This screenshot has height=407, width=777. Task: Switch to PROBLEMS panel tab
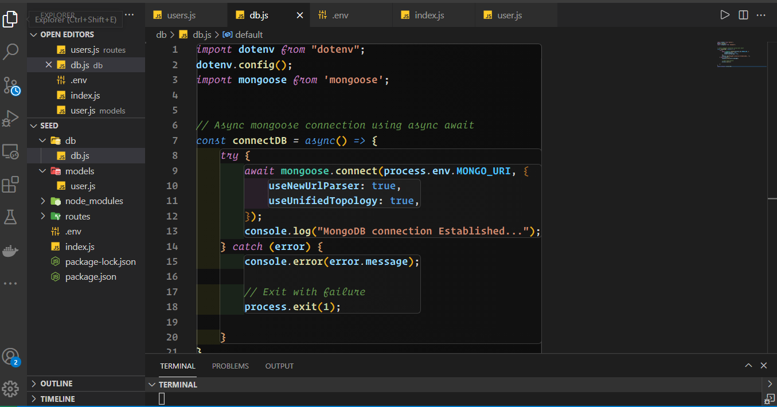coord(230,366)
